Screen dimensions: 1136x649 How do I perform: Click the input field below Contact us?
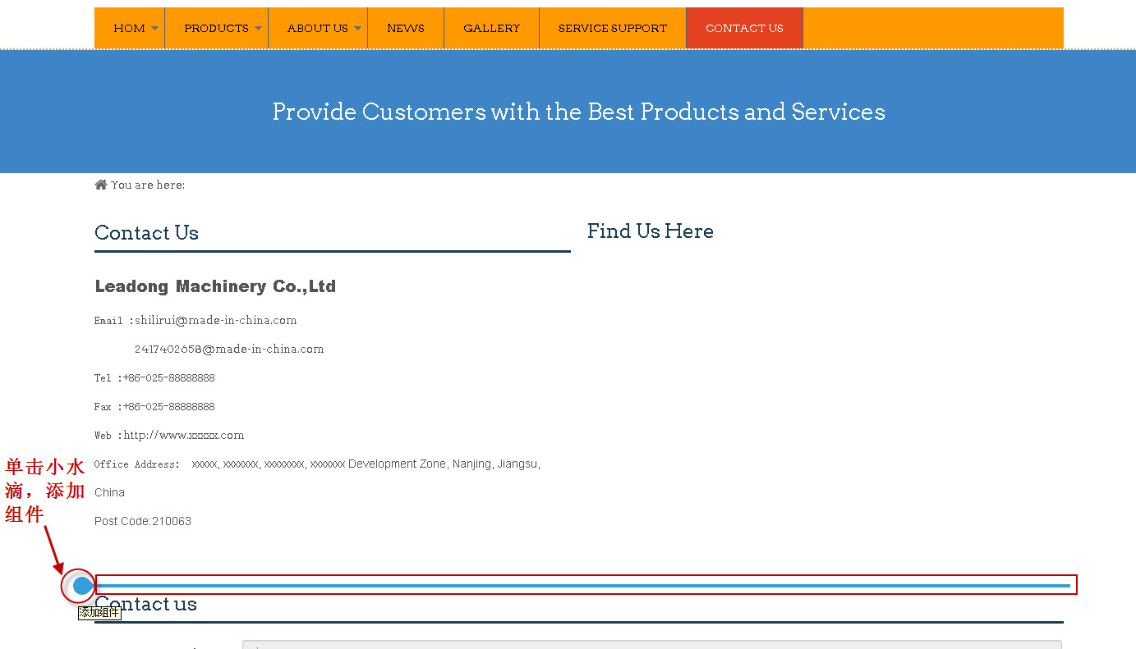click(651, 644)
